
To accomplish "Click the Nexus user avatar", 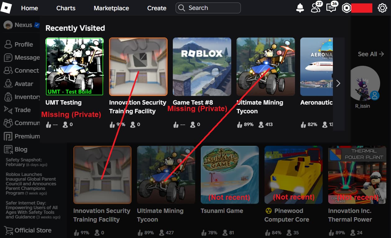I will (8, 25).
